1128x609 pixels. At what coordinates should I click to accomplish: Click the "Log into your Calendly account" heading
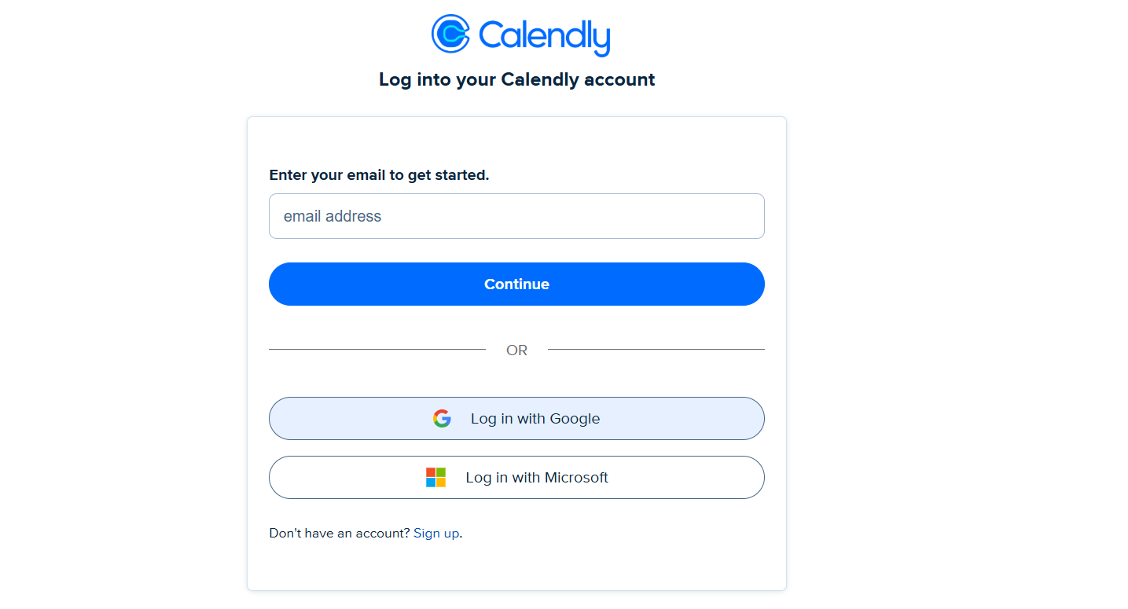point(516,79)
